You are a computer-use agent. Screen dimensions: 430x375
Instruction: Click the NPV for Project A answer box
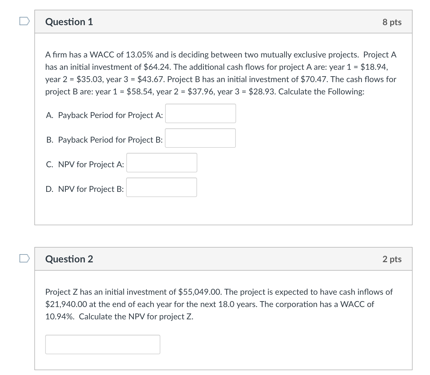tap(162, 163)
